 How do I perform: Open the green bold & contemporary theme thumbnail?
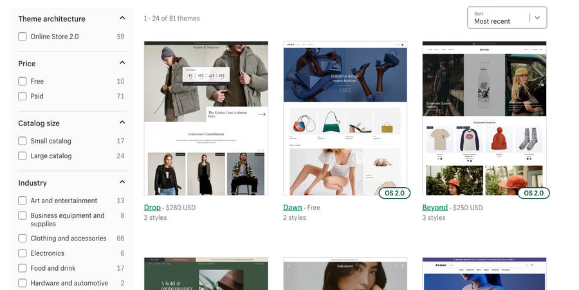(x=206, y=274)
